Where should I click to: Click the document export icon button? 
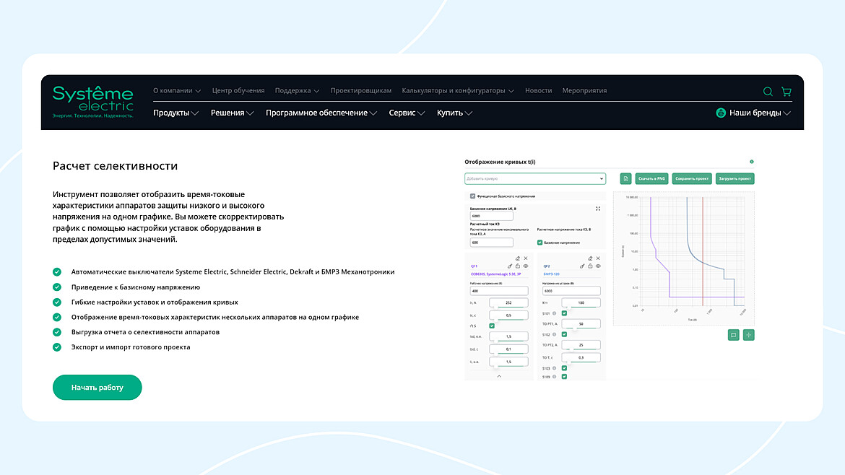coord(625,178)
